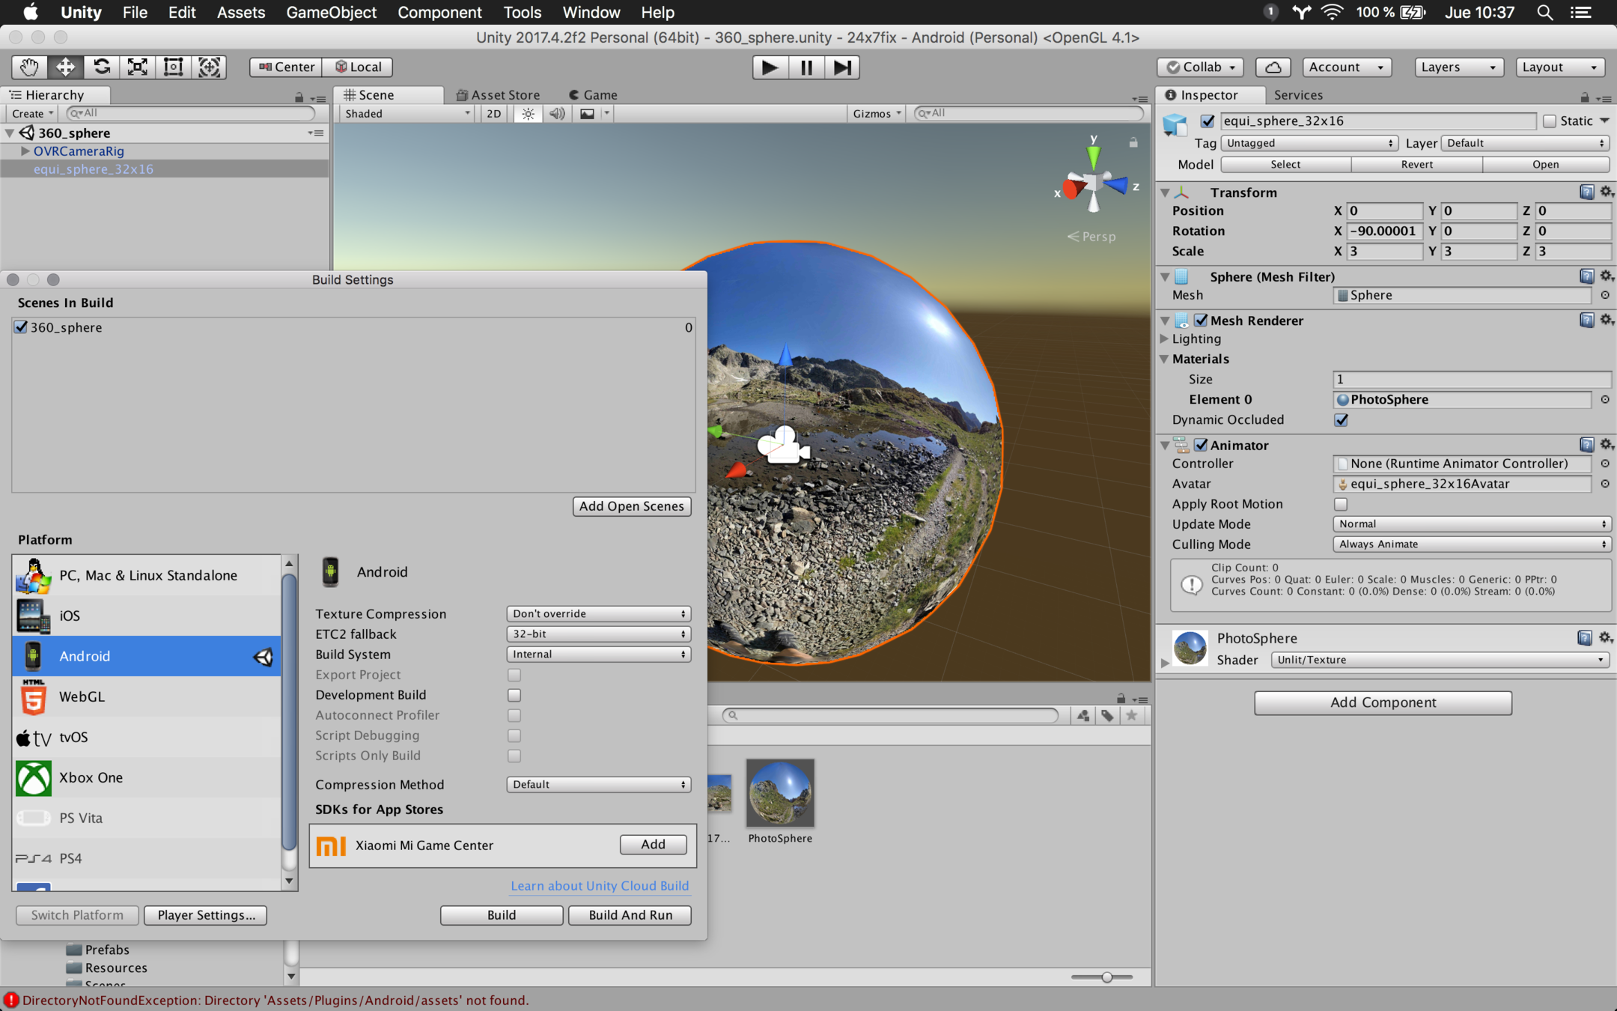Select the Scale tool icon
Viewport: 1617px width, 1011px height.
click(x=138, y=67)
